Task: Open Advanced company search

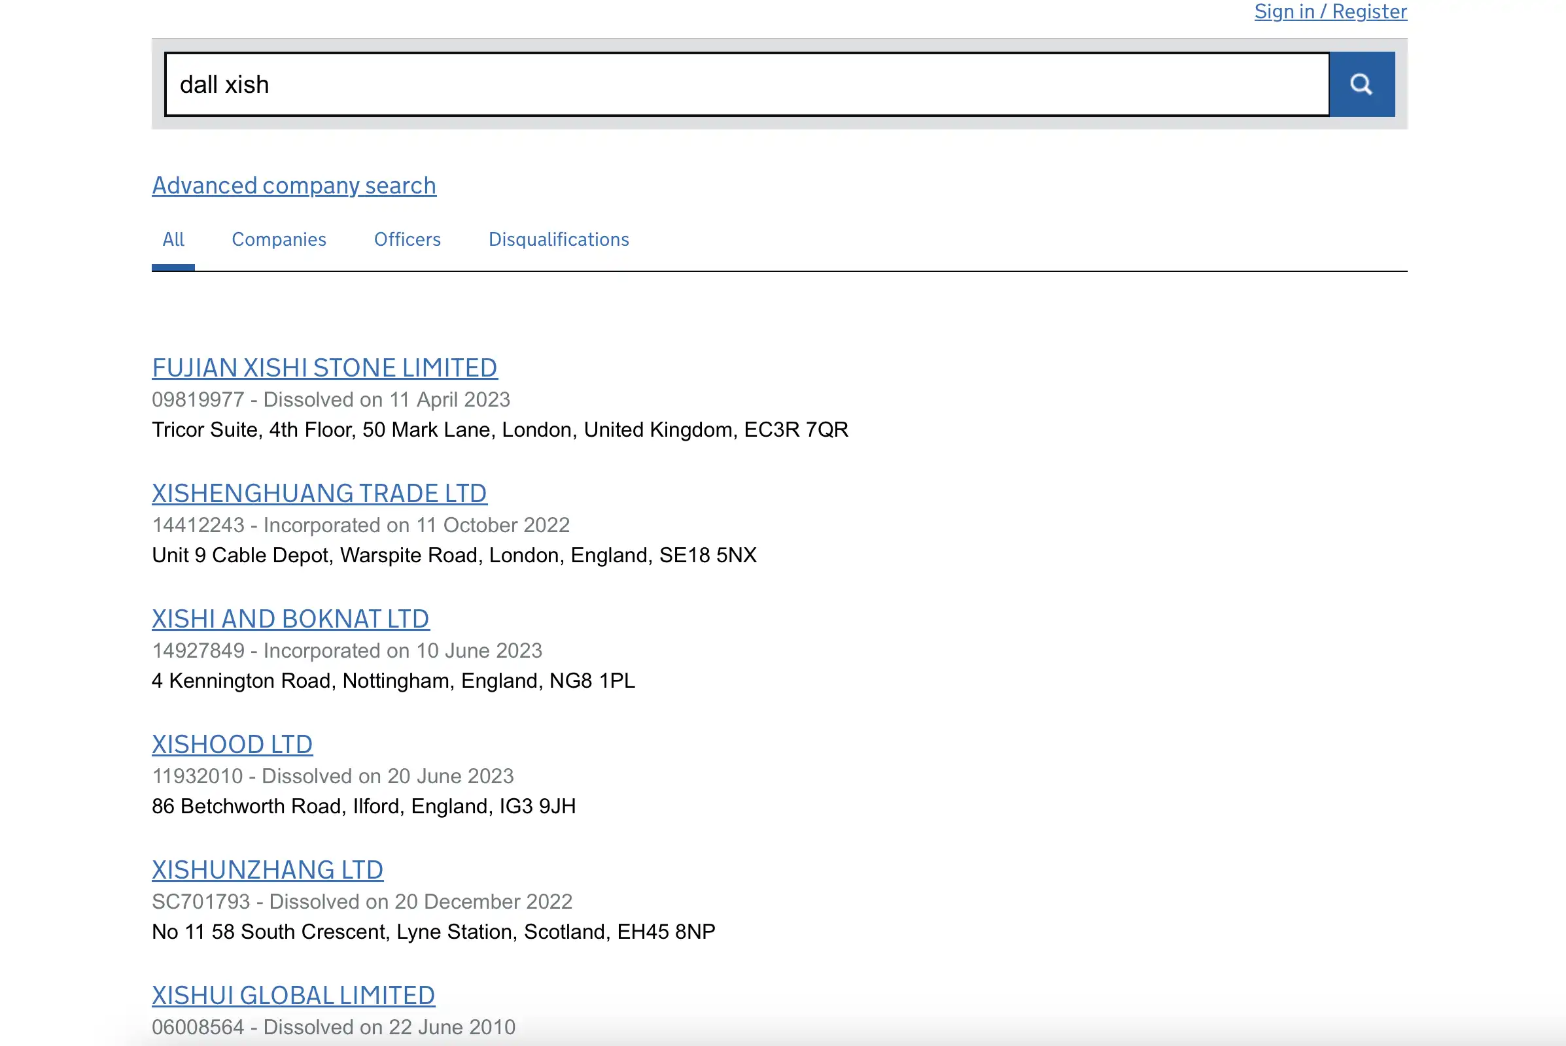Action: point(294,186)
